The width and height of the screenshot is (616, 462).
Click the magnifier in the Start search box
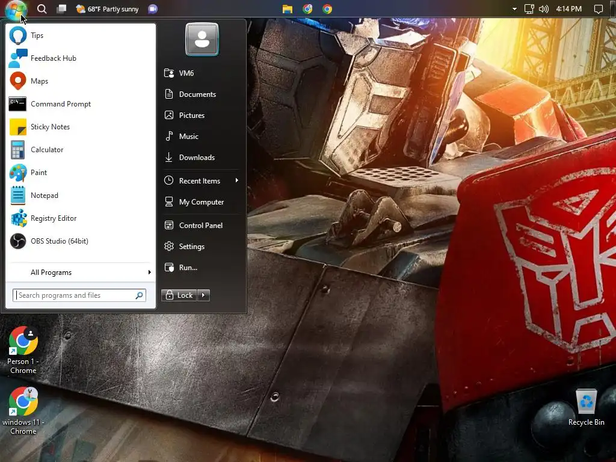pyautogui.click(x=140, y=295)
